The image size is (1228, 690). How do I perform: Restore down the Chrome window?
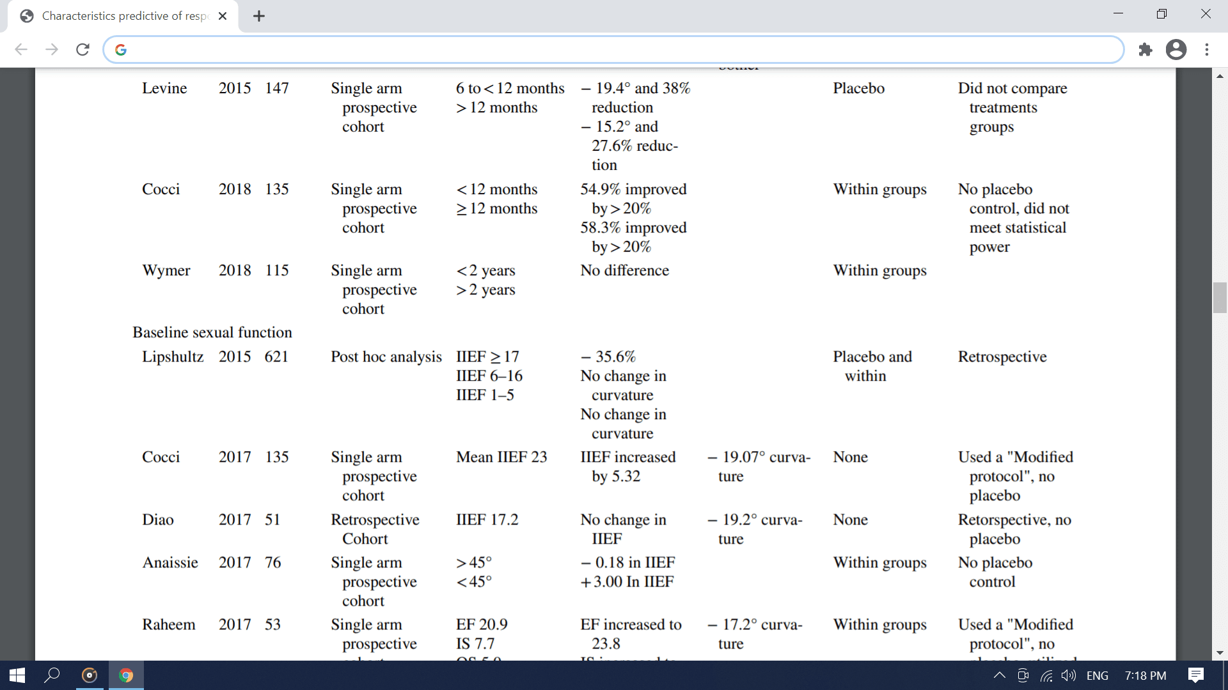1162,14
